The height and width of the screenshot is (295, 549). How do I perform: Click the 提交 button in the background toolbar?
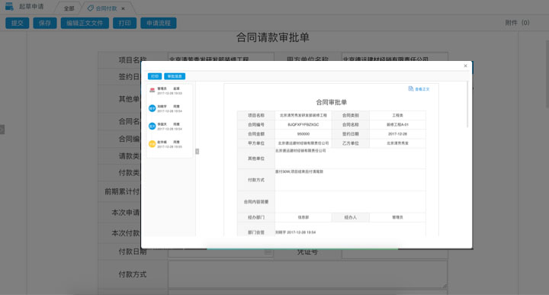point(17,23)
